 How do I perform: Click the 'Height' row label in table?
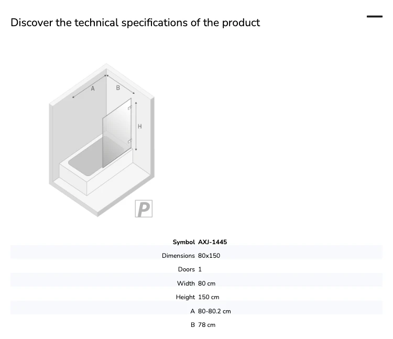coord(185,297)
